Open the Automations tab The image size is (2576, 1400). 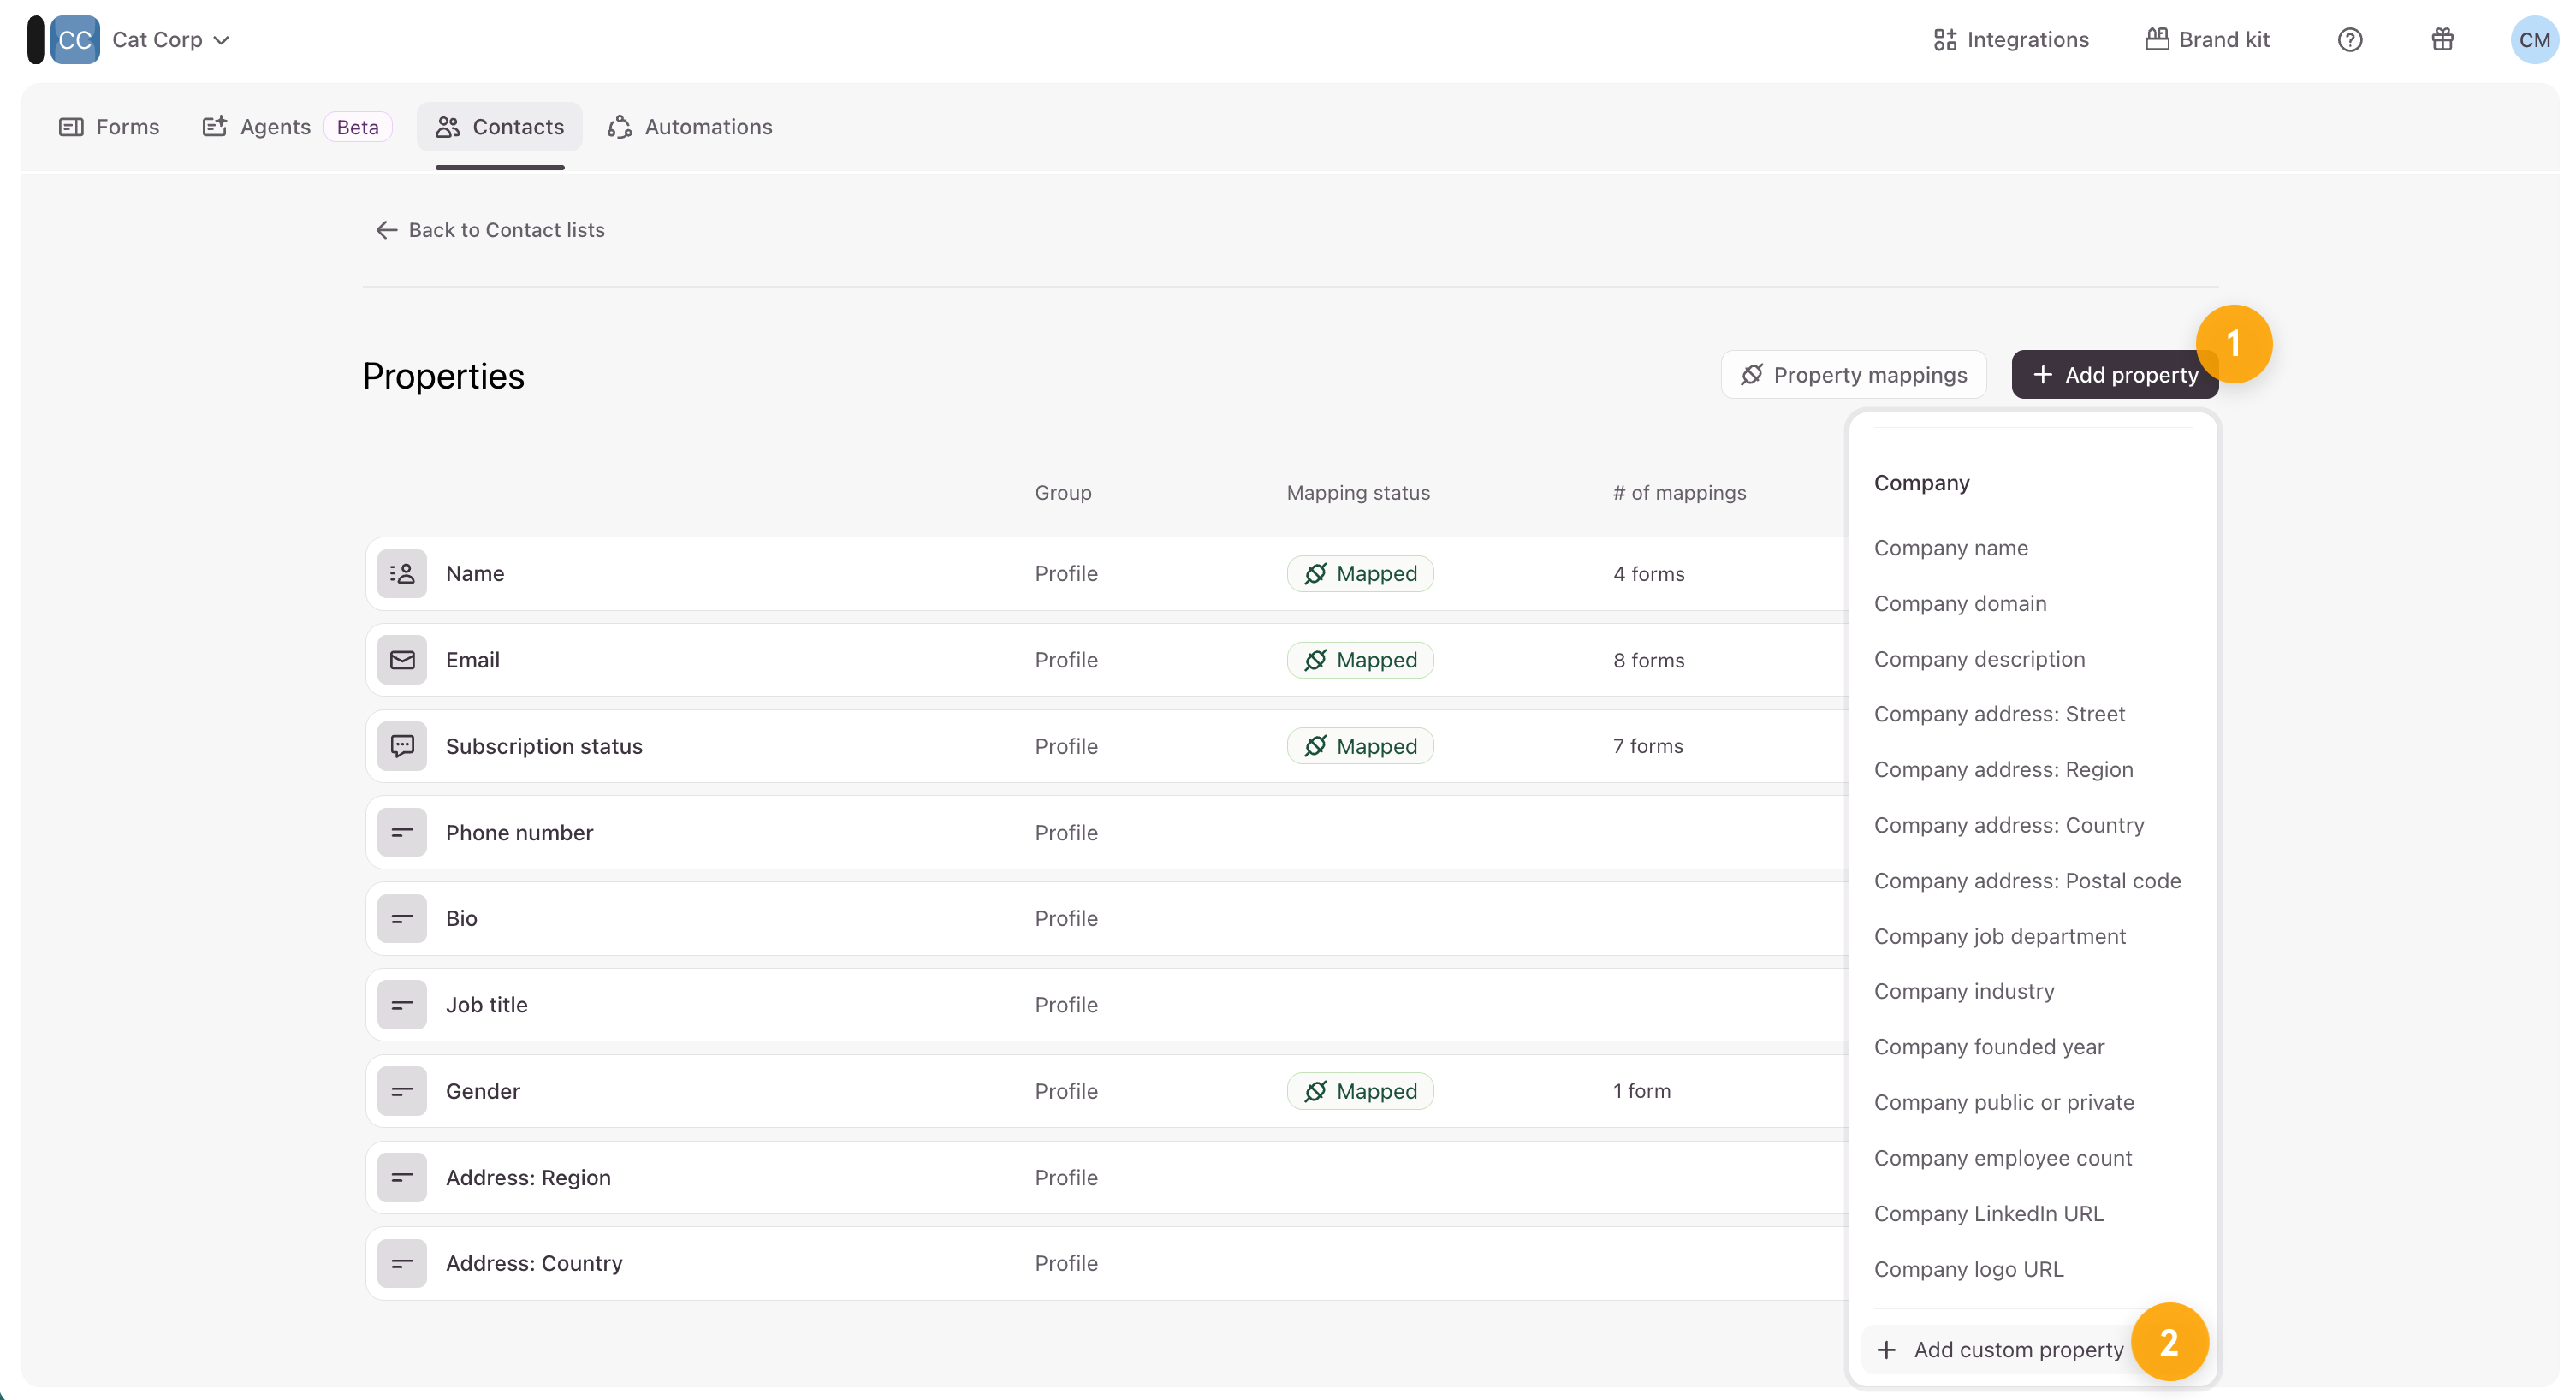[690, 127]
